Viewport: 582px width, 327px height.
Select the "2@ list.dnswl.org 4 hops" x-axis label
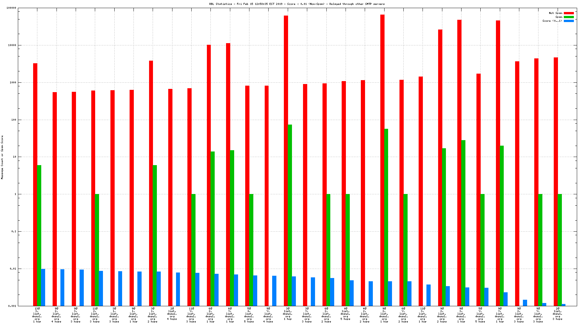172,313
